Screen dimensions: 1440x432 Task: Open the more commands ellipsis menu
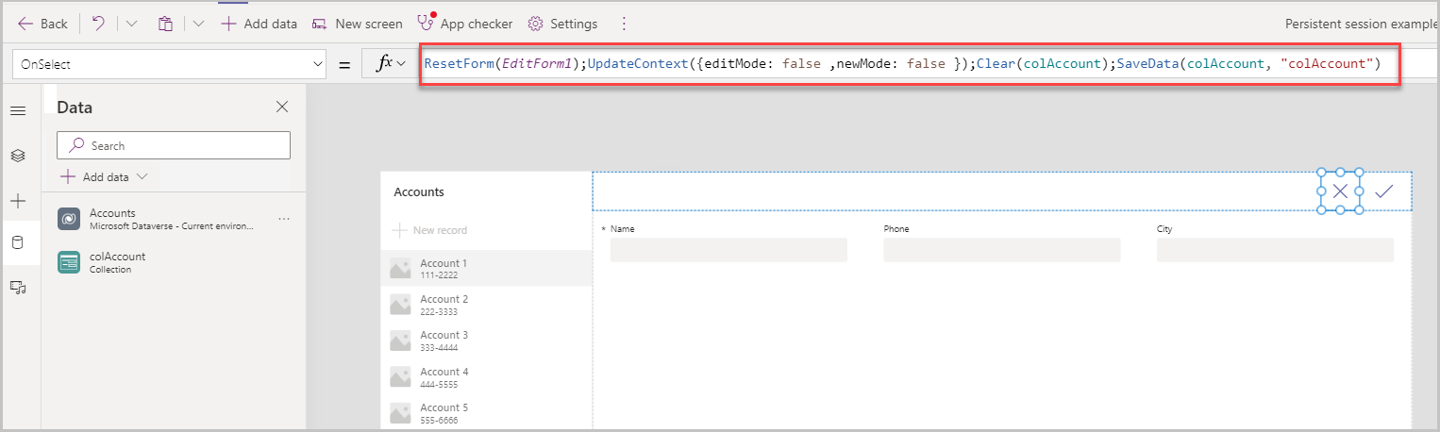pyautogui.click(x=623, y=24)
